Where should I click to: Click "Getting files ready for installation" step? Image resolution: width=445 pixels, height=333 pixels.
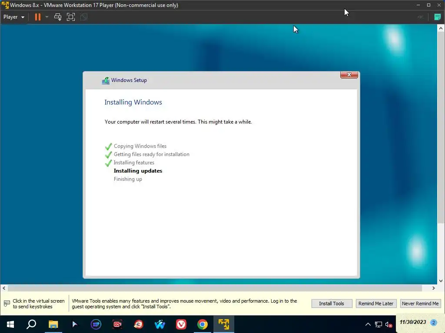tap(152, 154)
